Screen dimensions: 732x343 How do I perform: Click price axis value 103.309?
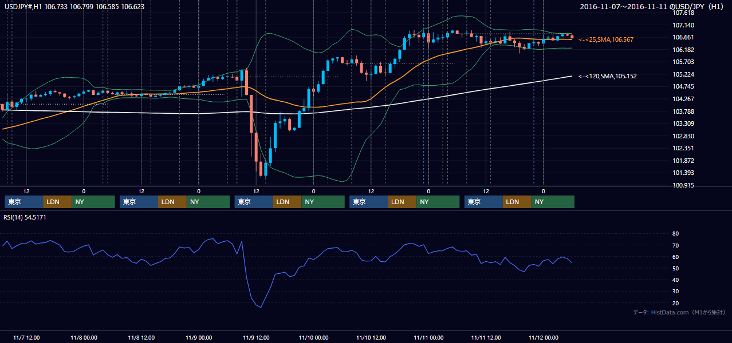point(684,123)
